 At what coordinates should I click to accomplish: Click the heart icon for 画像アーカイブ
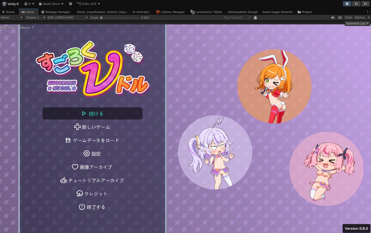(x=75, y=167)
